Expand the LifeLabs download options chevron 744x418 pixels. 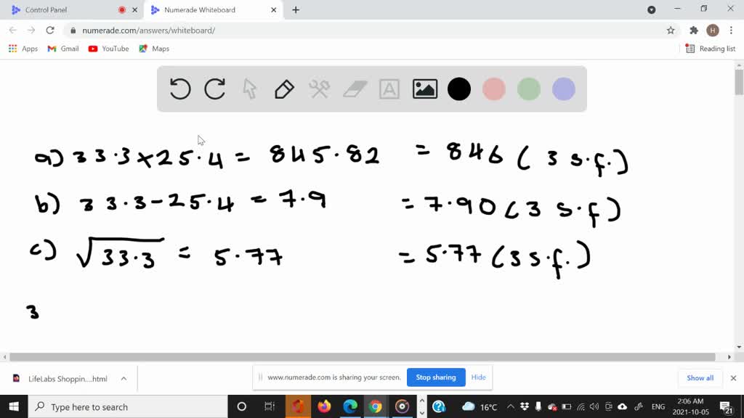coord(124,377)
